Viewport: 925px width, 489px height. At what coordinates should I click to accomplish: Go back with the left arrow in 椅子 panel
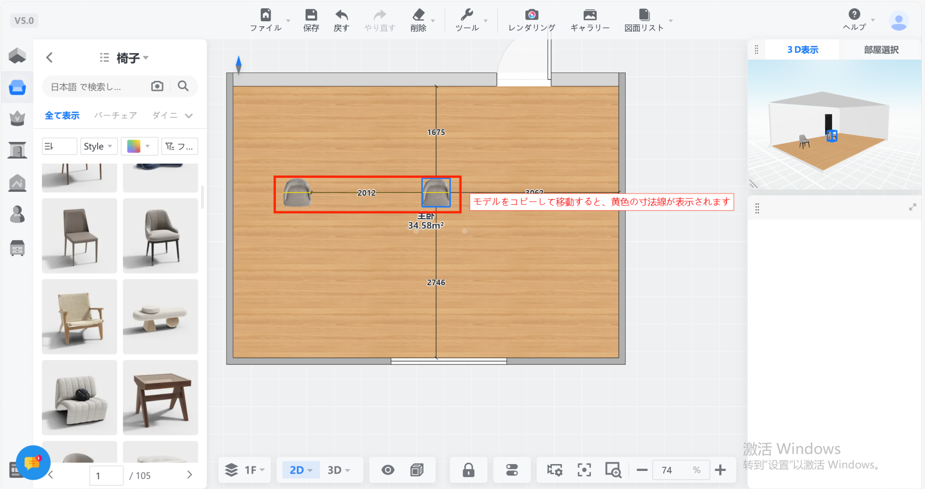coord(49,57)
